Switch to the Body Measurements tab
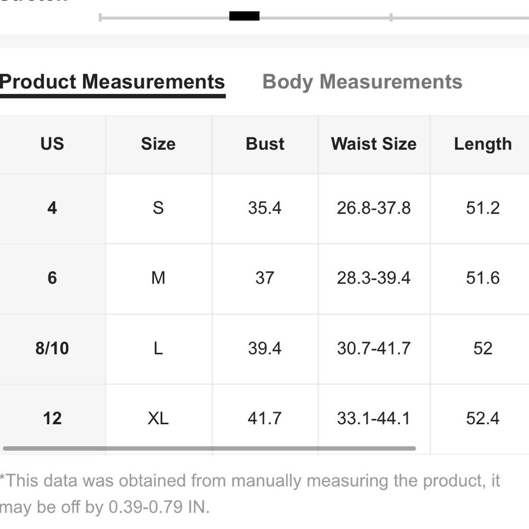Viewport: 529px width, 529px height. [362, 82]
